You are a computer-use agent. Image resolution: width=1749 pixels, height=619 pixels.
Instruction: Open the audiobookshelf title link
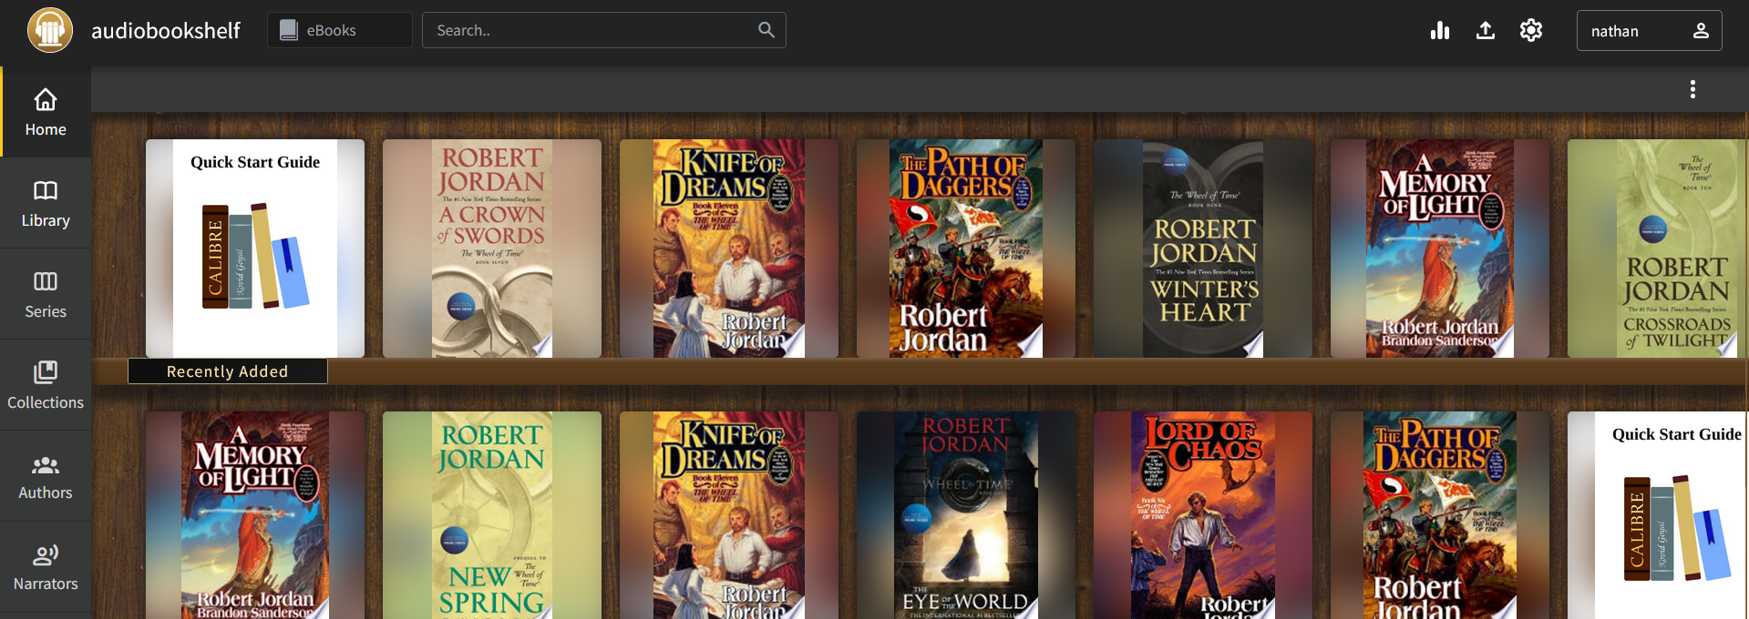(x=166, y=30)
